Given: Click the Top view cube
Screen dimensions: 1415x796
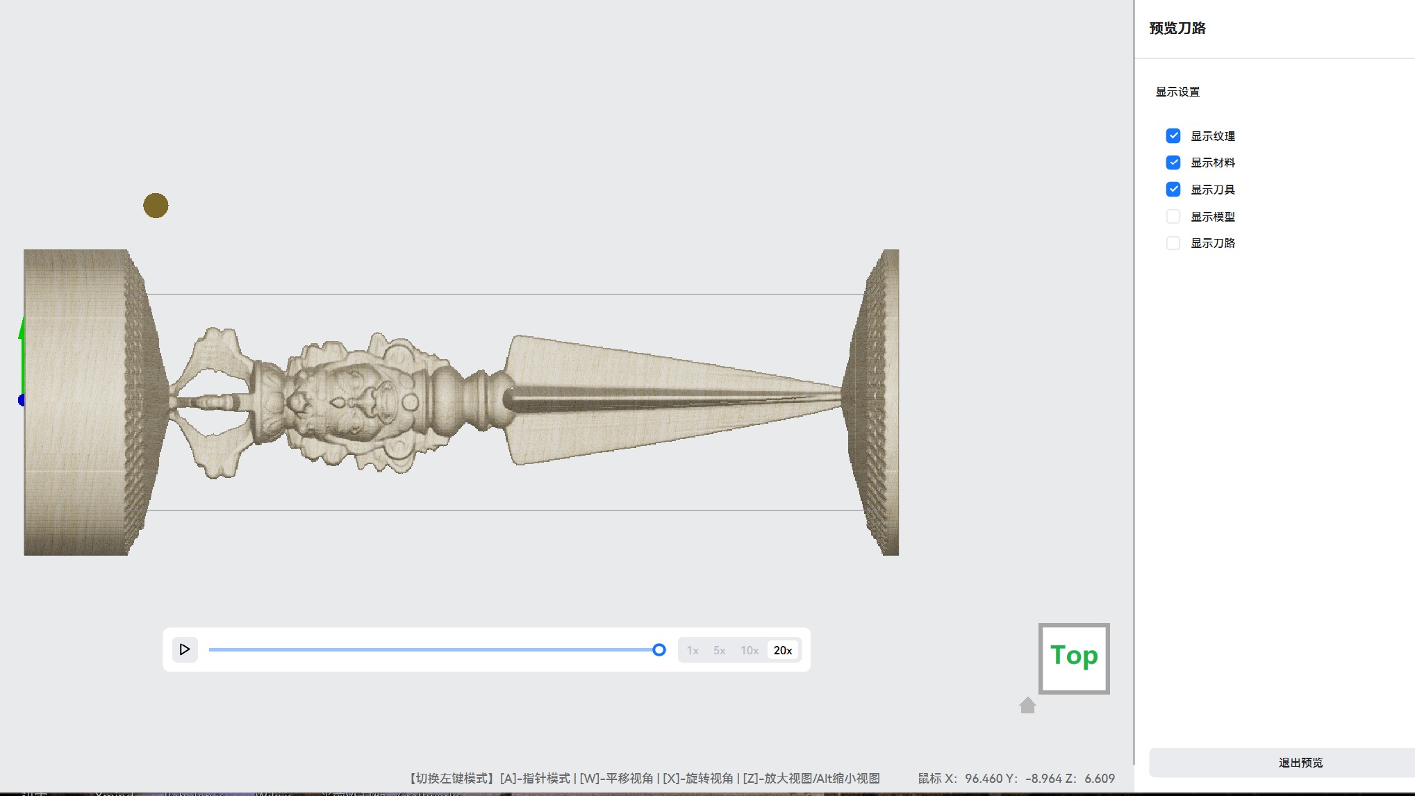Looking at the screenshot, I should (1074, 658).
